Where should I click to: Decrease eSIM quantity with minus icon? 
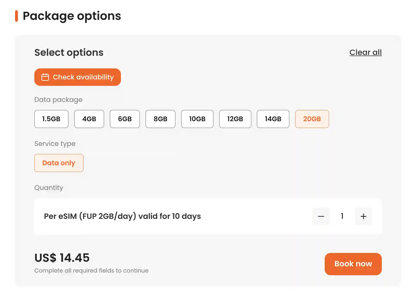coord(321,216)
